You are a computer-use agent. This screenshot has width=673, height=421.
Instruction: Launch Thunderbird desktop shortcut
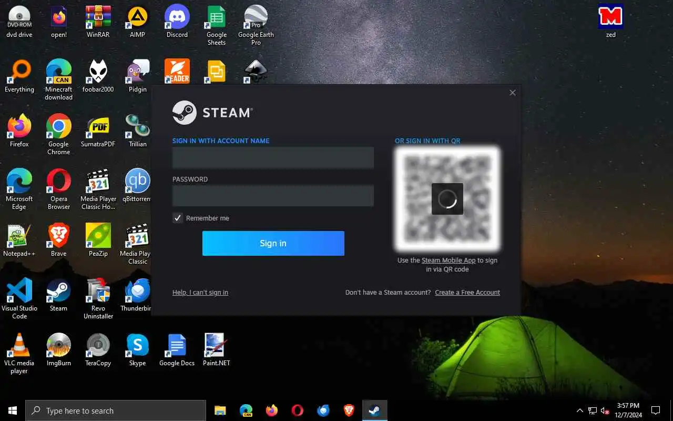[x=137, y=296]
